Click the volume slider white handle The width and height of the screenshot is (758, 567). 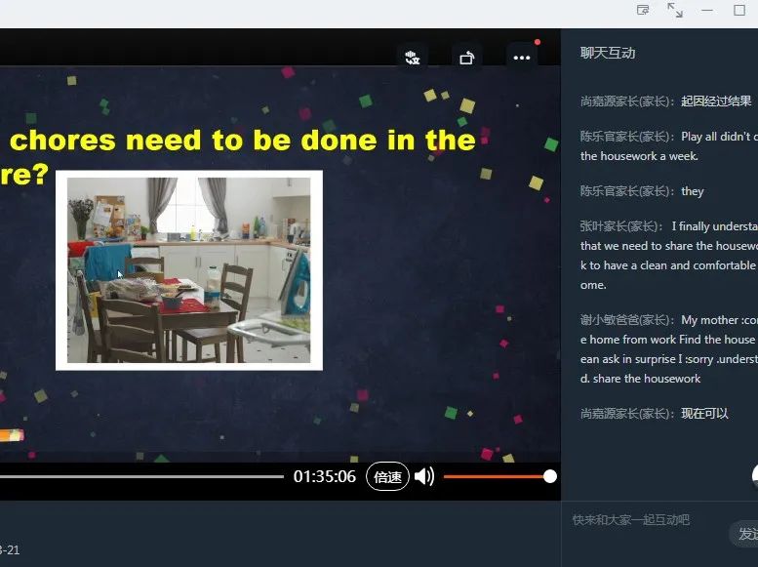pos(550,476)
